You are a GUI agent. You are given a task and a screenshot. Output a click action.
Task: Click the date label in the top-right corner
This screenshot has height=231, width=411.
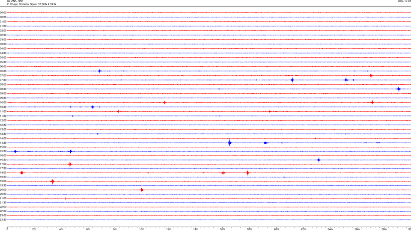point(404,1)
